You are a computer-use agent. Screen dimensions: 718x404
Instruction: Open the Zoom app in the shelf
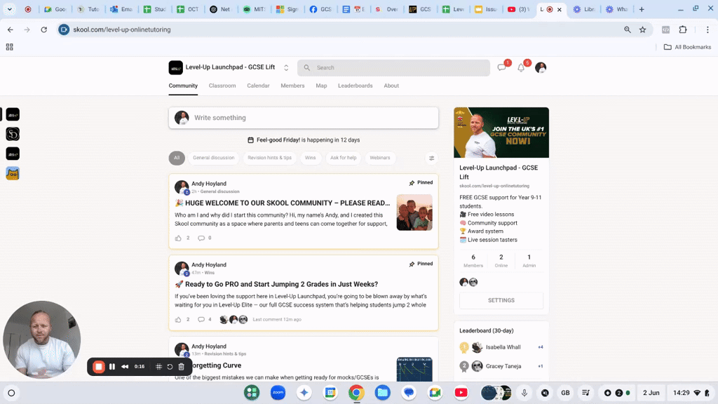pyautogui.click(x=278, y=393)
